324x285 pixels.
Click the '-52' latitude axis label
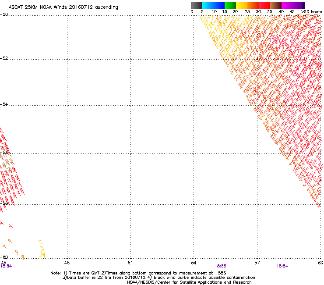(x=4, y=58)
